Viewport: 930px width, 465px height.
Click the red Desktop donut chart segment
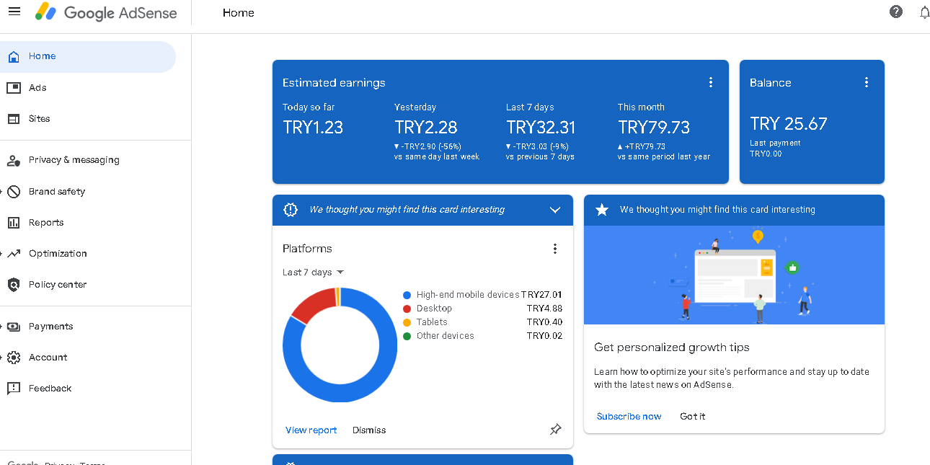pos(311,306)
